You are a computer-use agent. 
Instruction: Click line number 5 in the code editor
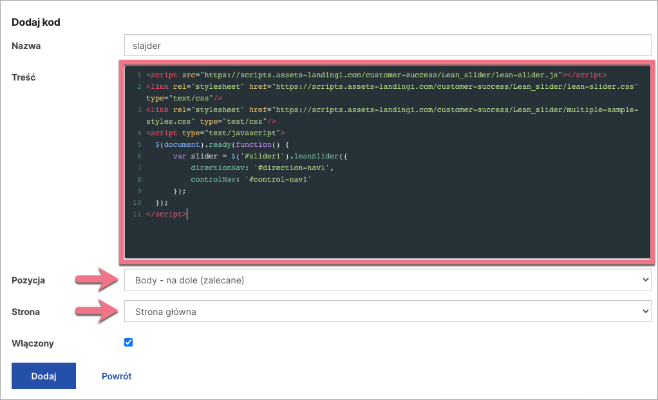coord(139,144)
